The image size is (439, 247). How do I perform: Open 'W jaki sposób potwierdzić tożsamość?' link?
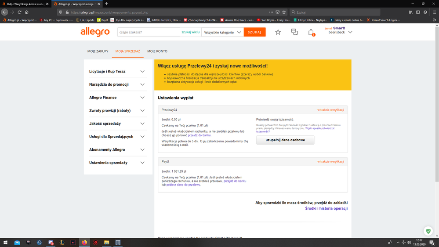click(x=295, y=130)
